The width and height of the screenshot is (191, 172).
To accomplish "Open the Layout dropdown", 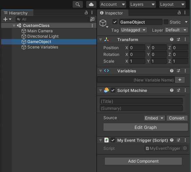I will pyautogui.click(x=172, y=4).
